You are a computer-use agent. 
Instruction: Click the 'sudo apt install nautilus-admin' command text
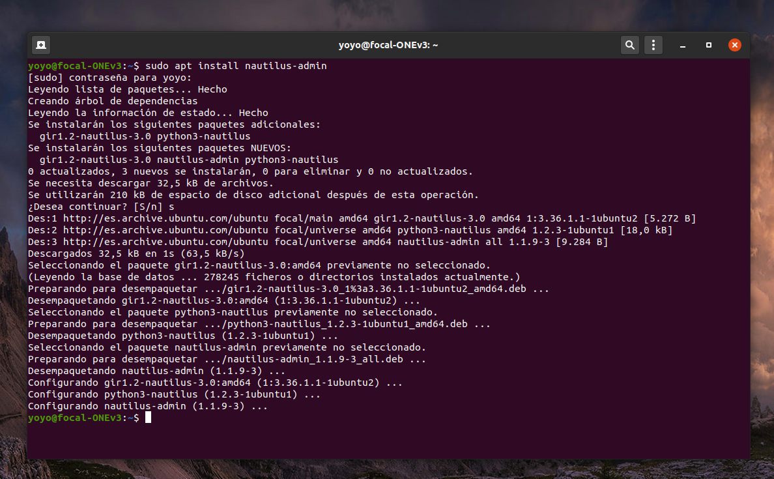[x=236, y=66]
